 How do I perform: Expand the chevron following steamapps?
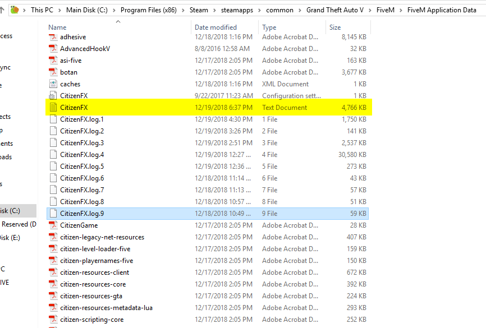coord(259,10)
